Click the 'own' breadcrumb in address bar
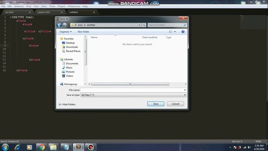 (80, 25)
